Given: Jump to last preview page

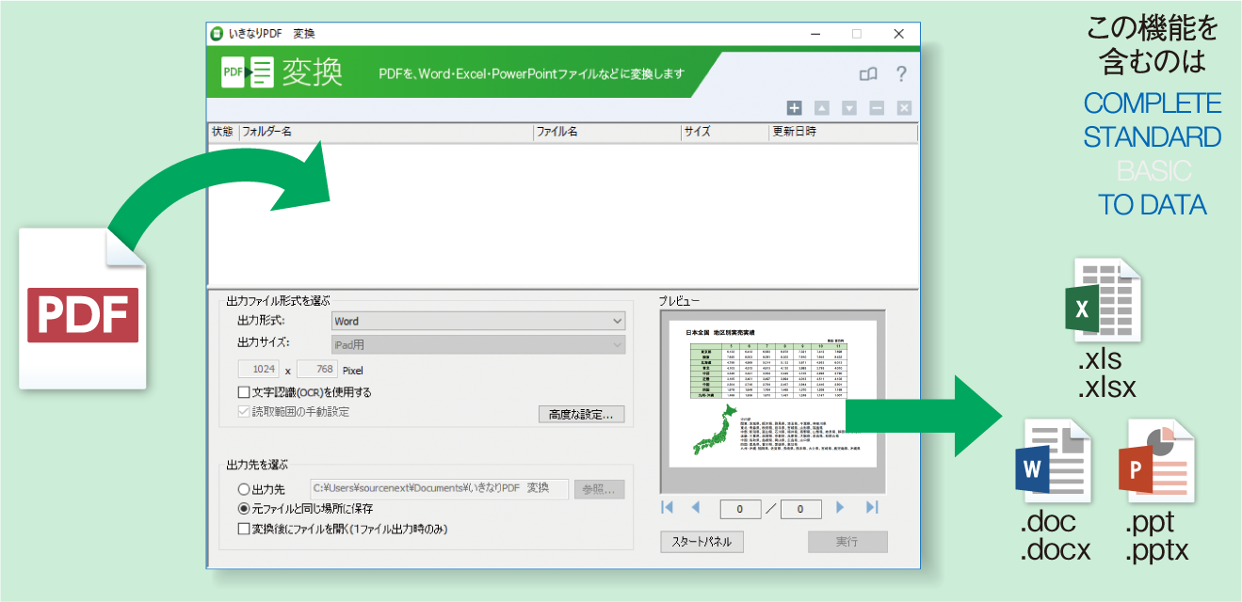Looking at the screenshot, I should 871,508.
